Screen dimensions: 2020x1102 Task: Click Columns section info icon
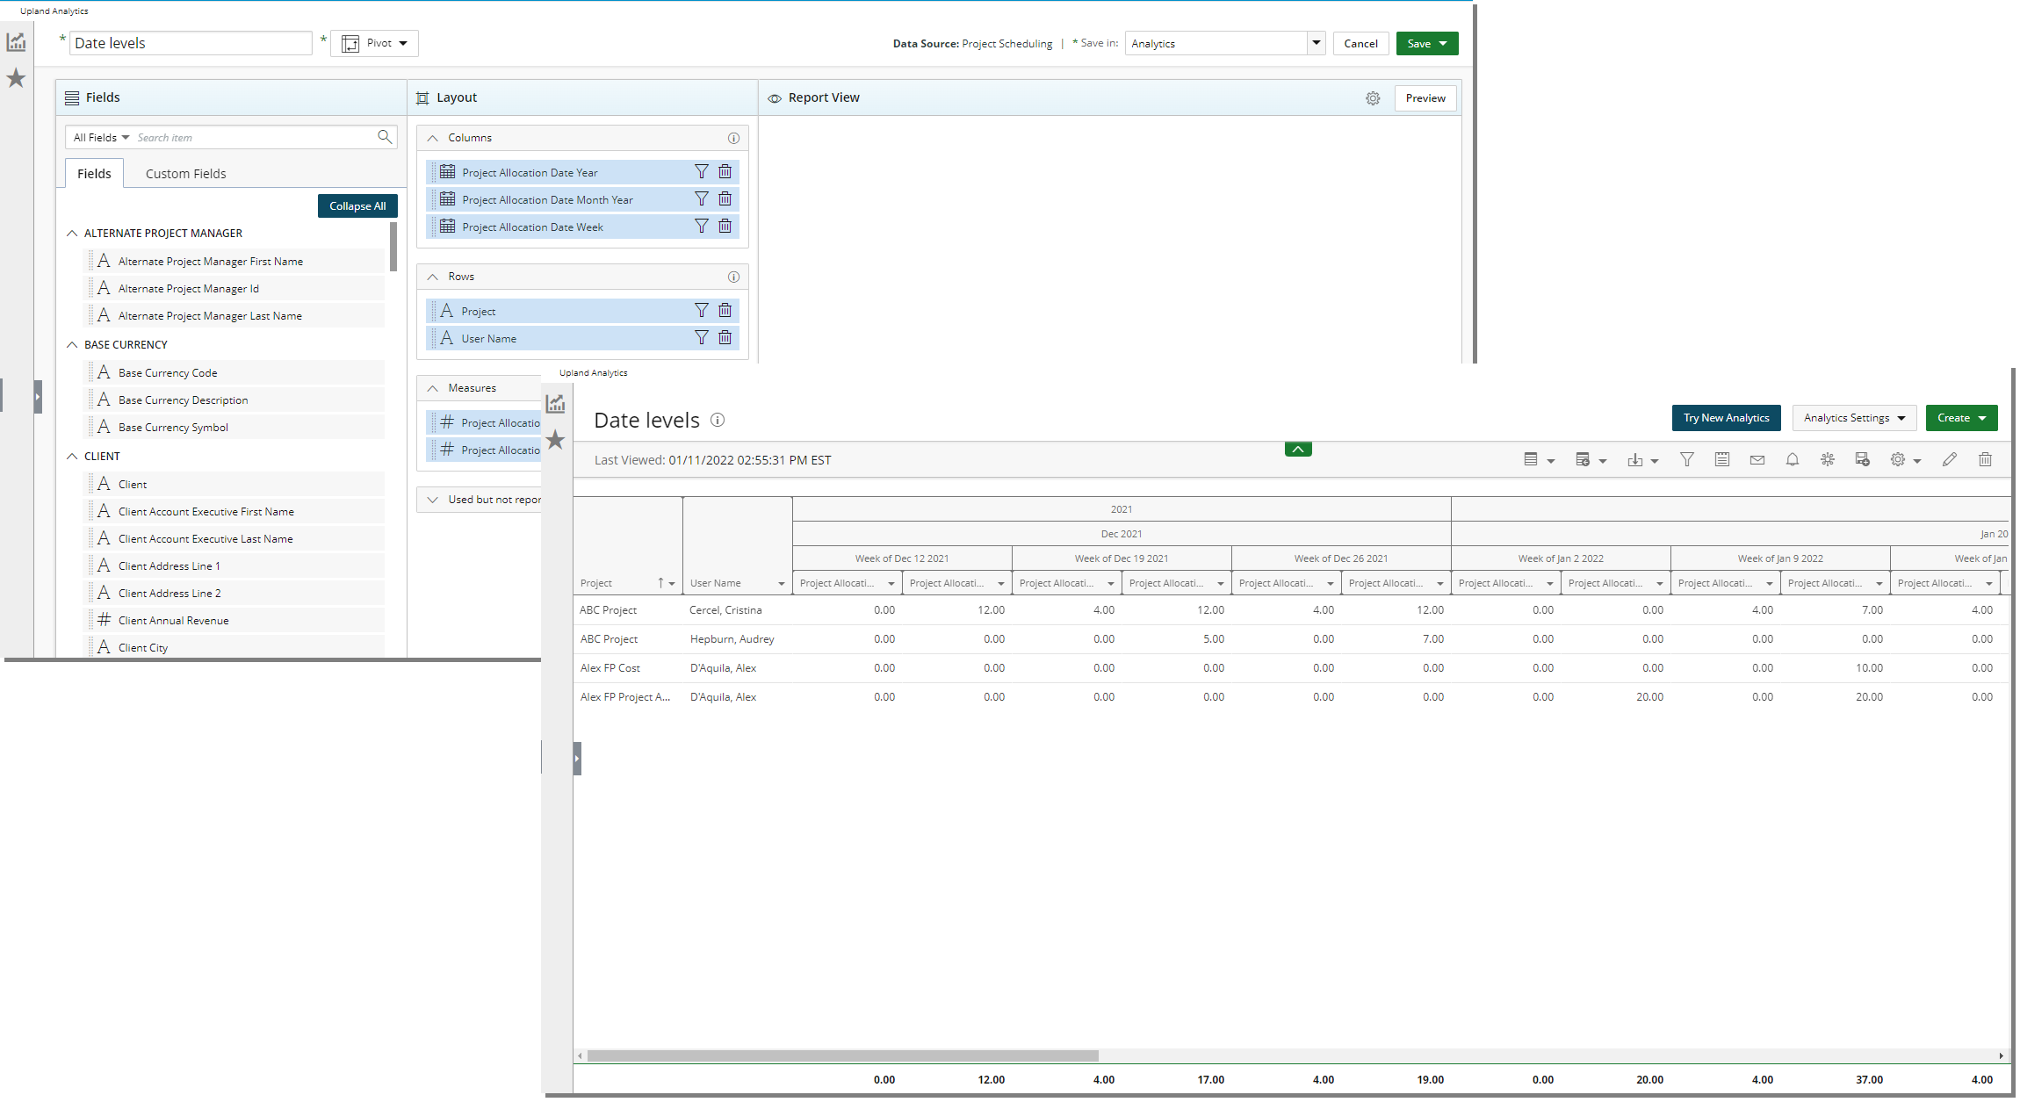[733, 138]
